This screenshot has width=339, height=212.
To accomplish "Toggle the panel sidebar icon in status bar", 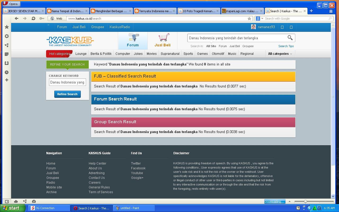I will click(7, 201).
